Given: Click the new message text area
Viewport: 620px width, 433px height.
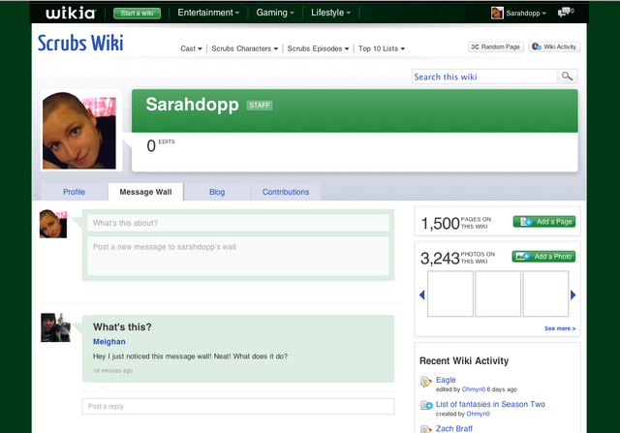Looking at the screenshot, I should pos(238,256).
